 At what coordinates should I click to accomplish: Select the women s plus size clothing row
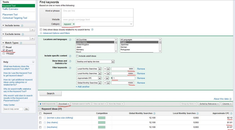point(40,118)
